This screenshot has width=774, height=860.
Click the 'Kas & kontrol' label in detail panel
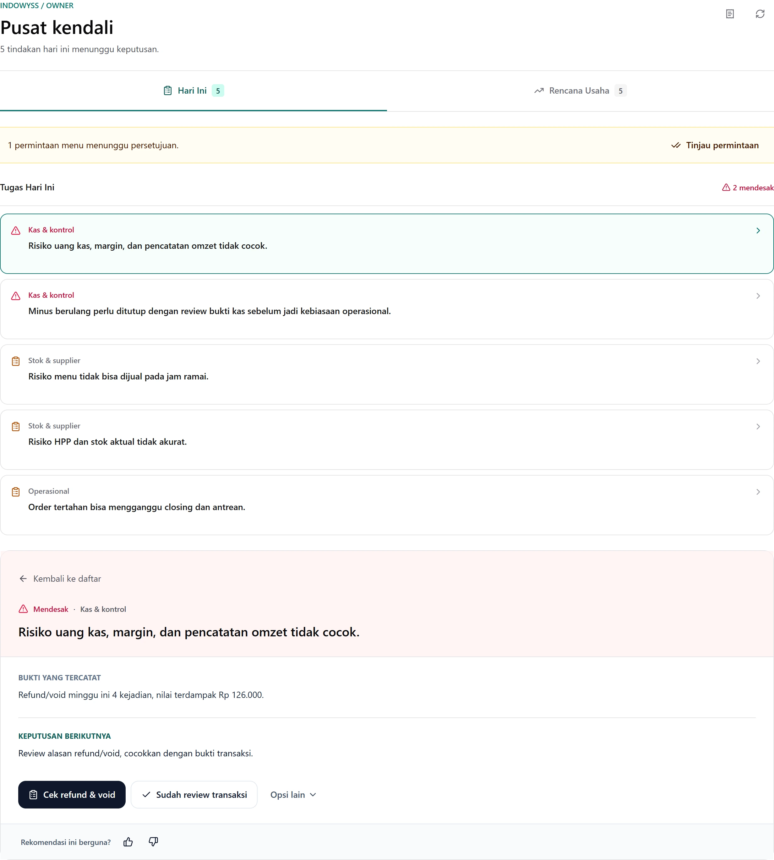(103, 609)
